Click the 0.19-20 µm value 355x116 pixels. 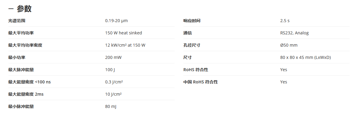coord(116,21)
